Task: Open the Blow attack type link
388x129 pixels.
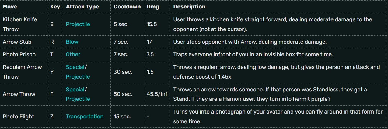Action: pyautogui.click(x=72, y=42)
